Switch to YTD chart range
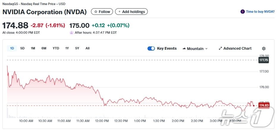 click(56, 48)
